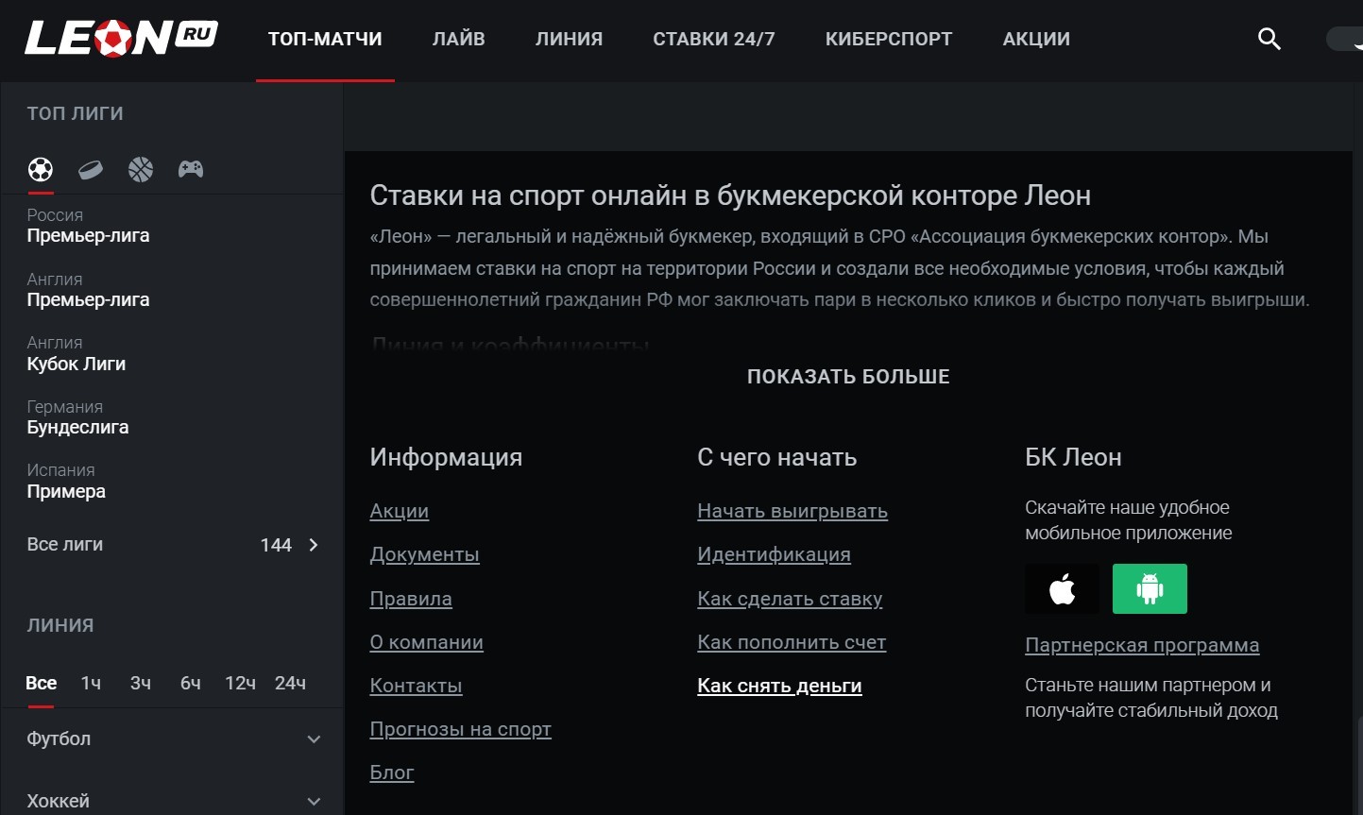
Task: Click the Начать выигрывать link
Action: pos(792,511)
